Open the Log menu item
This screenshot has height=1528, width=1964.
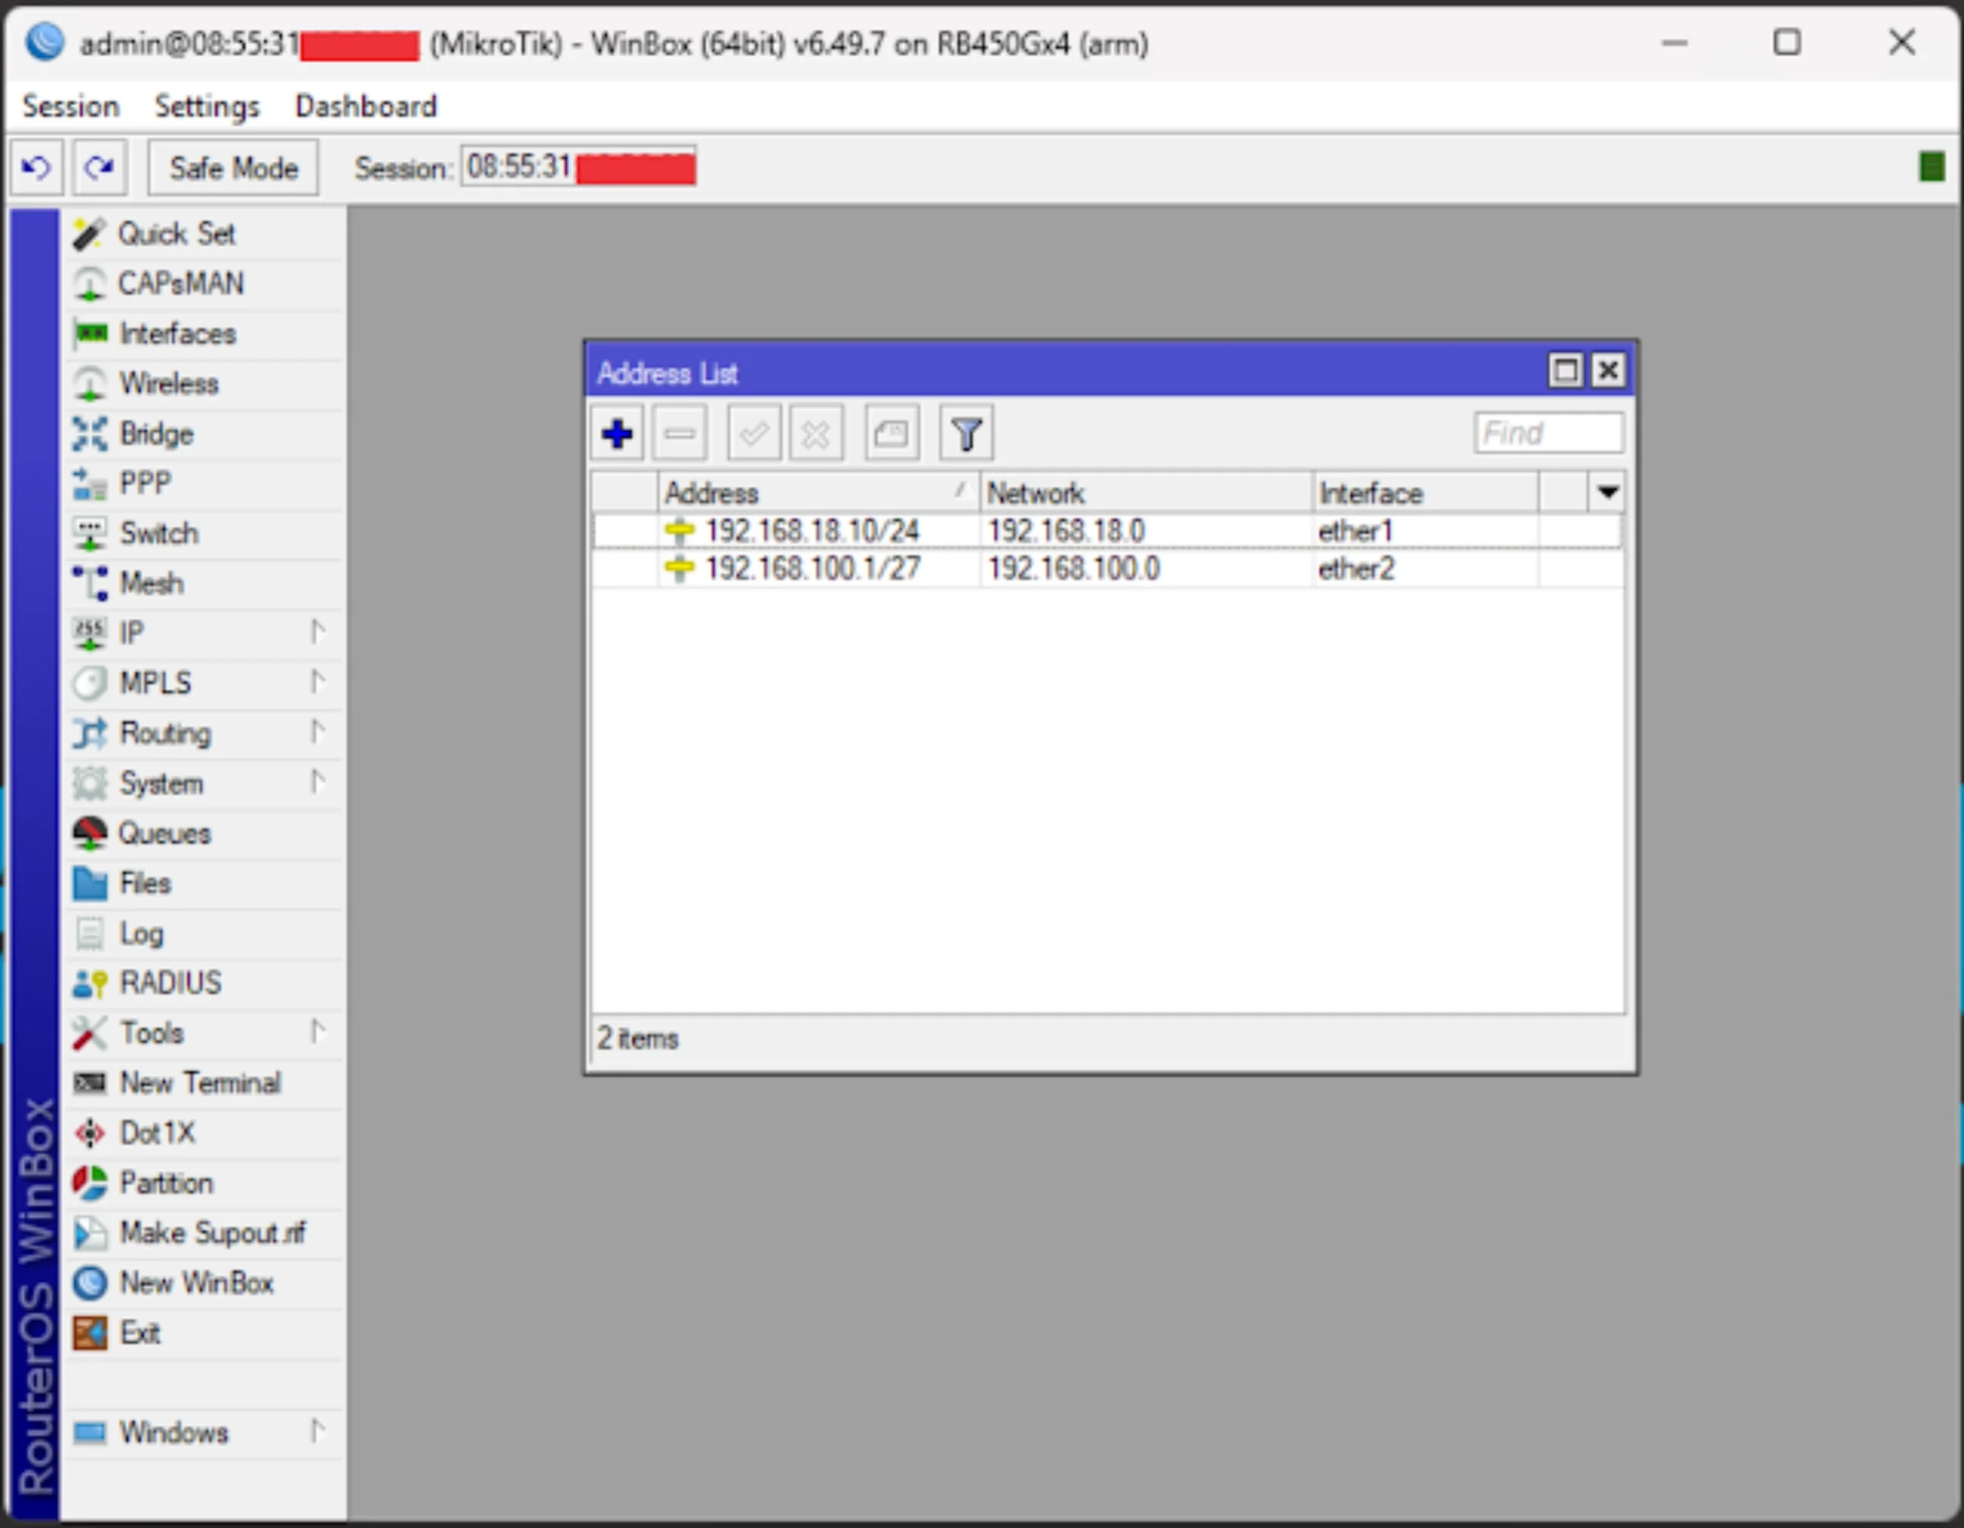(204, 933)
